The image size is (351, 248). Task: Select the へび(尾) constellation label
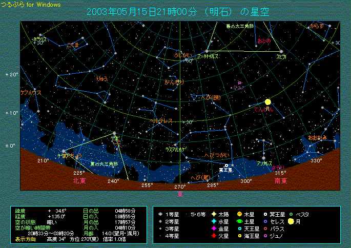pyautogui.click(x=201, y=177)
